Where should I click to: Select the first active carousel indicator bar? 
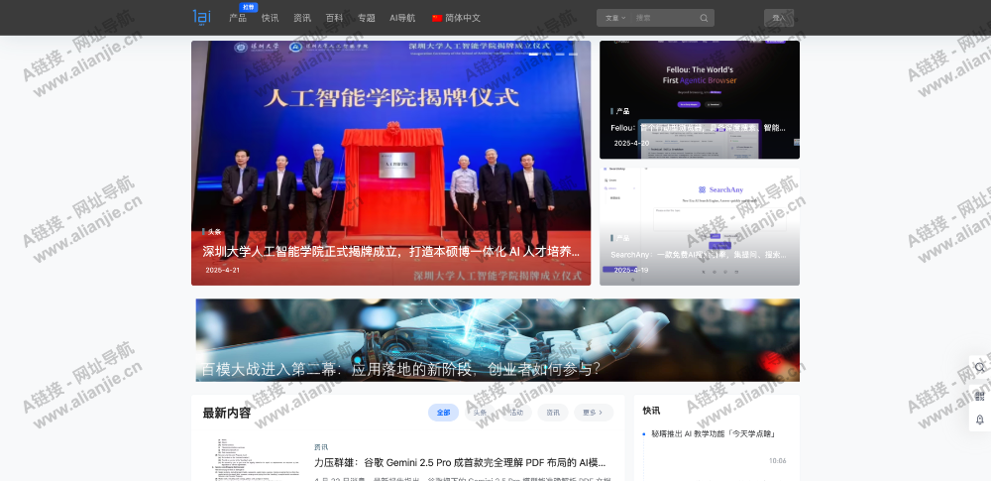pyautogui.click(x=534, y=56)
